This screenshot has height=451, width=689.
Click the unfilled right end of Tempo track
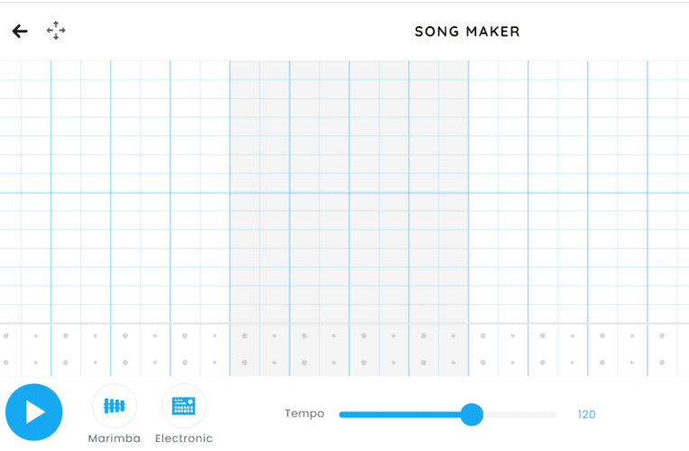pyautogui.click(x=519, y=415)
